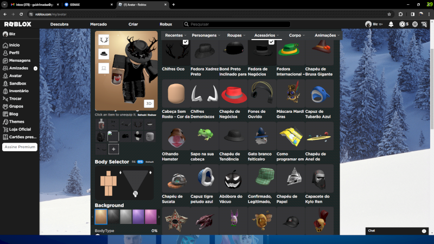Expand the Acessórios dropdown
This screenshot has width=434, height=244.
[266, 35]
